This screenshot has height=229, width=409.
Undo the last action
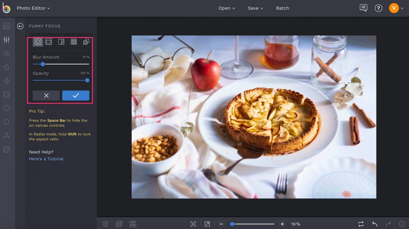pos(375,224)
